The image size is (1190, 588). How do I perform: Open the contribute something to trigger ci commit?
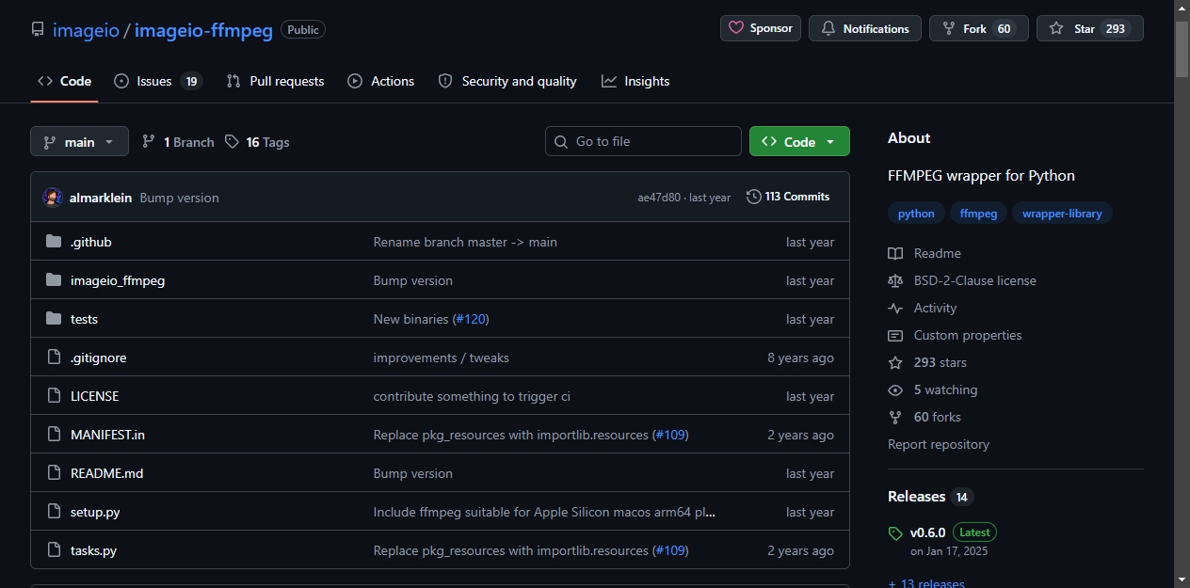coord(472,396)
